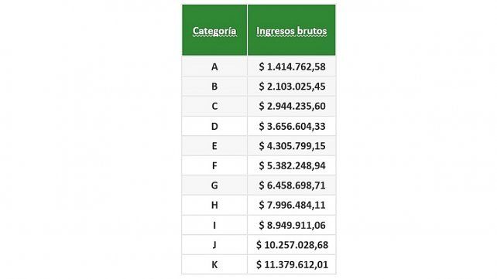Click the $ 2.944.235,60 value
This screenshot has height=279, width=497.
[x=292, y=106]
